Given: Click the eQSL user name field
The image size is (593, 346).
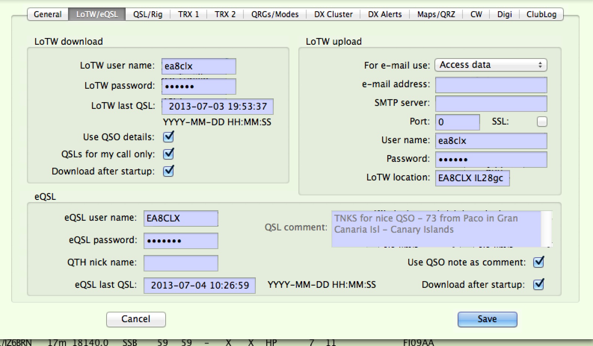Looking at the screenshot, I should [181, 218].
